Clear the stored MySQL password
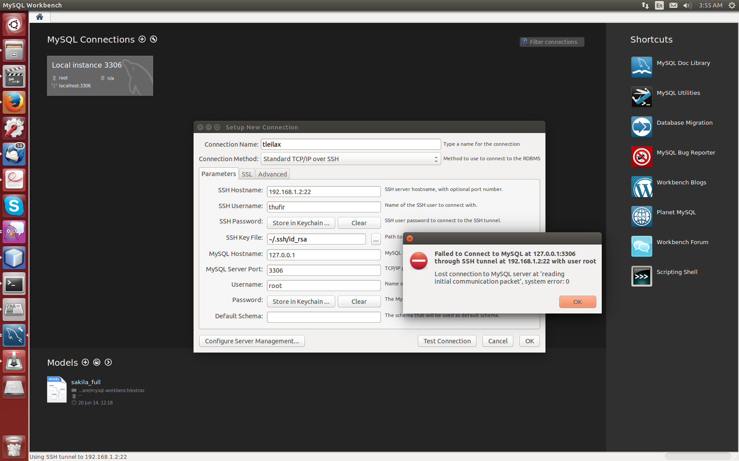This screenshot has height=461, width=739. (359, 302)
